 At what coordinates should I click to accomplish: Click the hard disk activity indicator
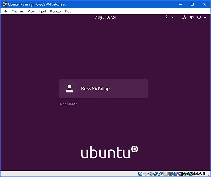tap(140, 174)
